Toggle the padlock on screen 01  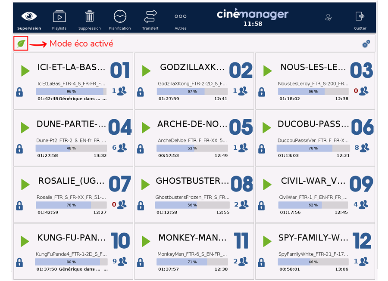19,92
